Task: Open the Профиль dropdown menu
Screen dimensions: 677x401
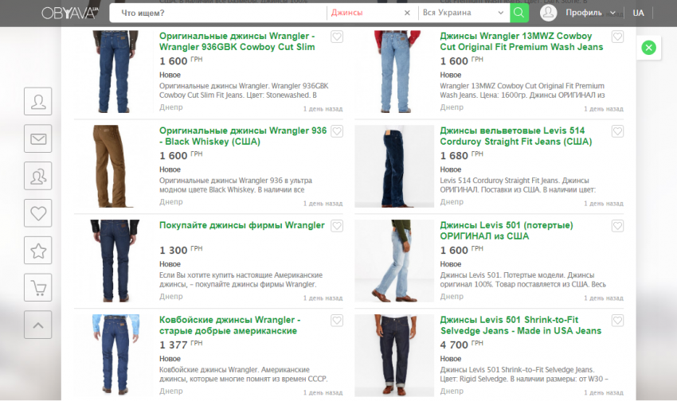Action: 590,13
